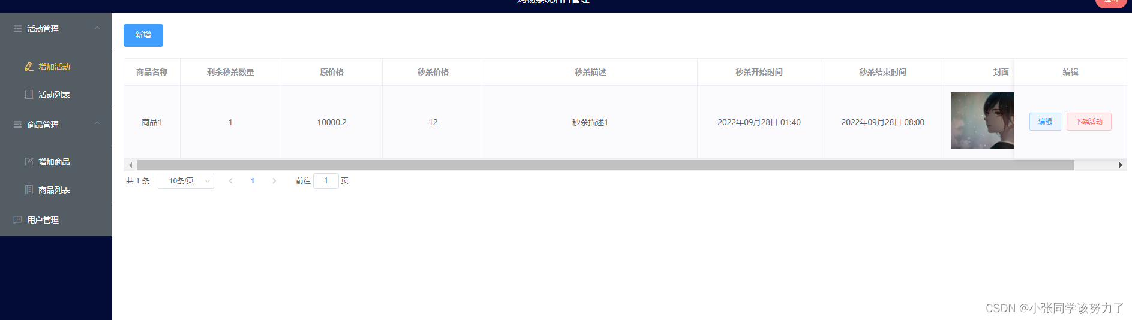Click the start time 2022年09月28日 01:40
Viewport: 1132px width, 320px height.
[x=759, y=122]
